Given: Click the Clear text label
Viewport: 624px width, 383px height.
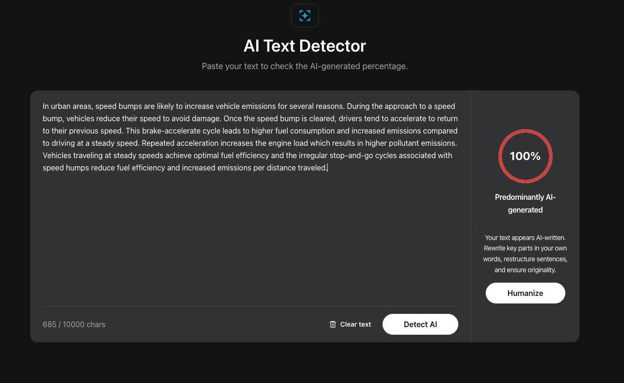Looking at the screenshot, I should pyautogui.click(x=356, y=324).
